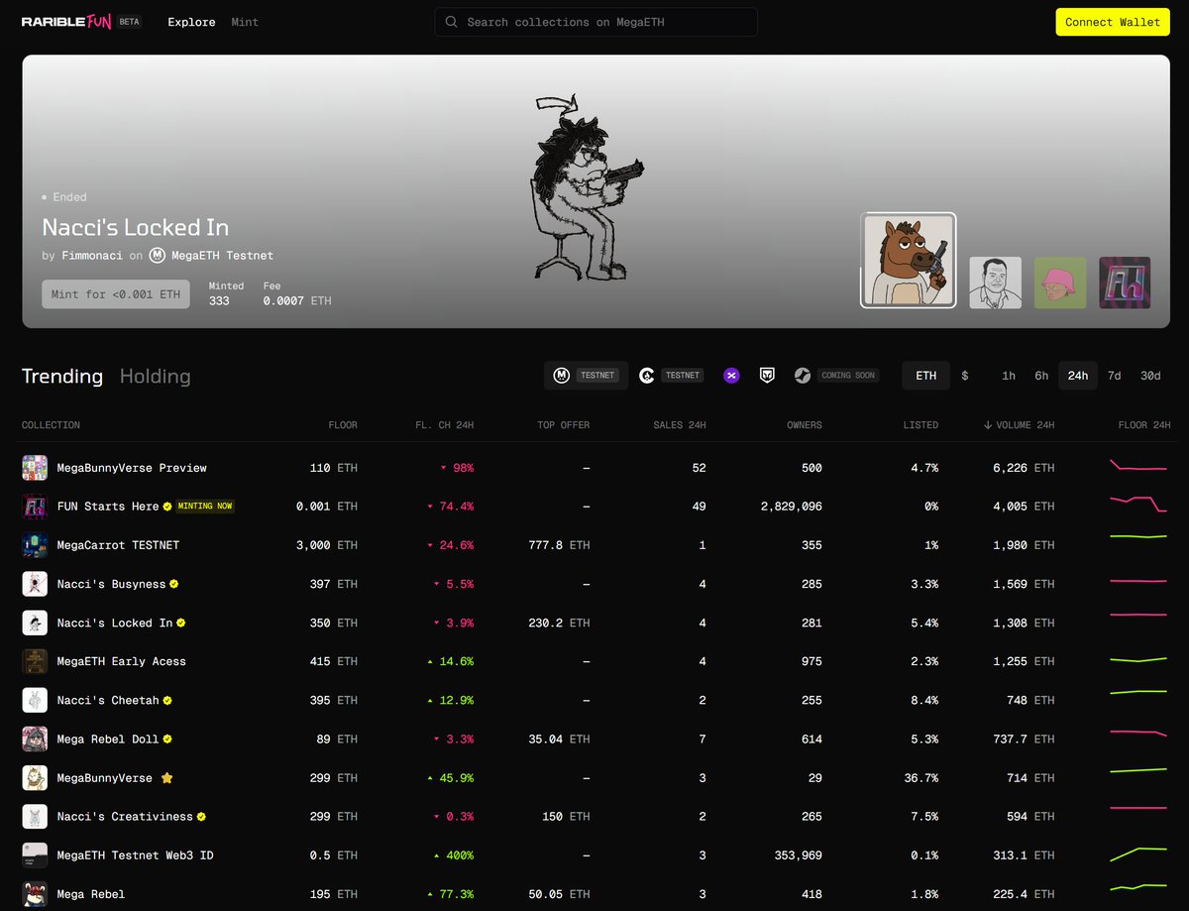1189x911 pixels.
Task: Open MegaETH Early Acess collection avatar
Action: tap(35, 661)
